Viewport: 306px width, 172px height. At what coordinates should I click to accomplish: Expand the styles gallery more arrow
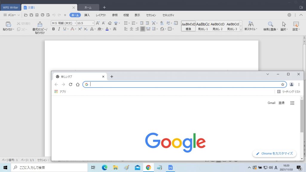coord(241,30)
